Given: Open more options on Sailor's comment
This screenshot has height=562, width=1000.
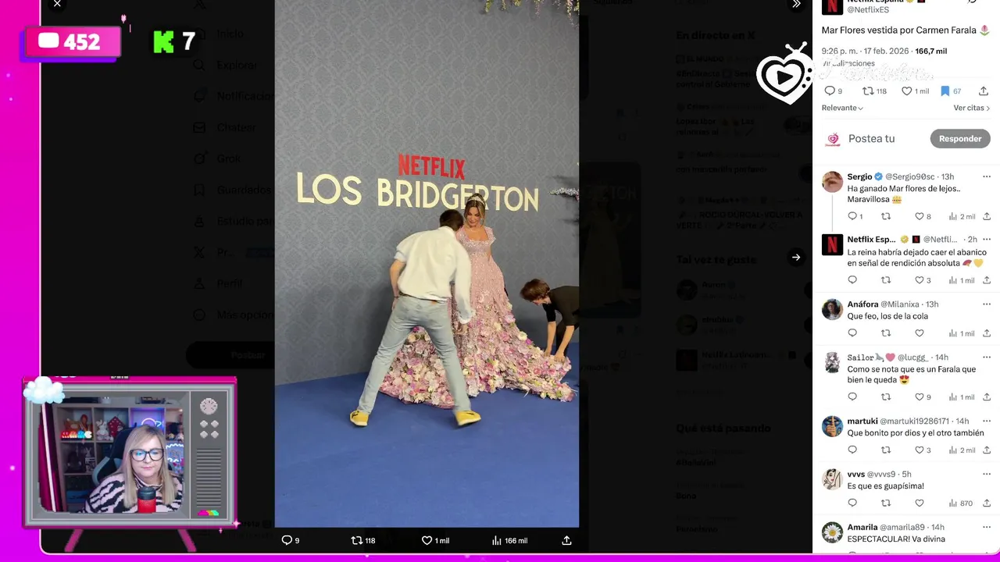Looking at the screenshot, I should [x=986, y=357].
